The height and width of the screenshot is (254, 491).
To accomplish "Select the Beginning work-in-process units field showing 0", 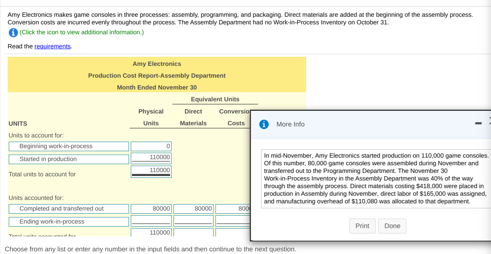I will click(151, 146).
